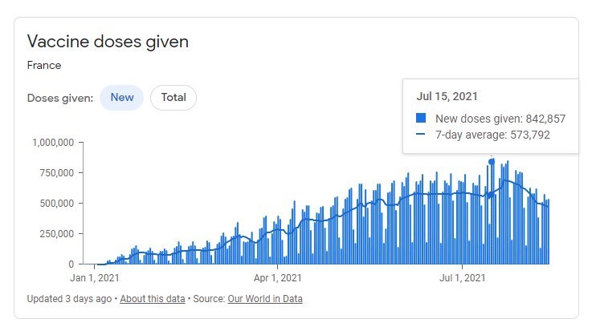
Task: Open the About this data link
Action: [x=152, y=299]
